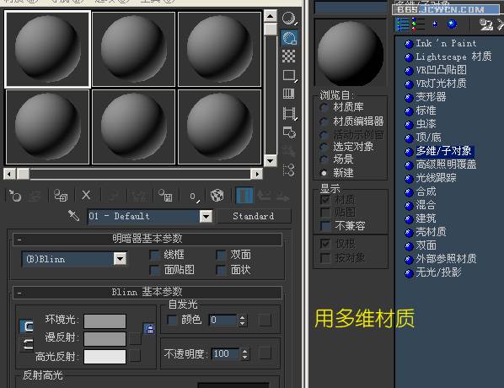This screenshot has height=388, width=504.
Task: Click show map in viewport cube icon
Action: point(217,196)
